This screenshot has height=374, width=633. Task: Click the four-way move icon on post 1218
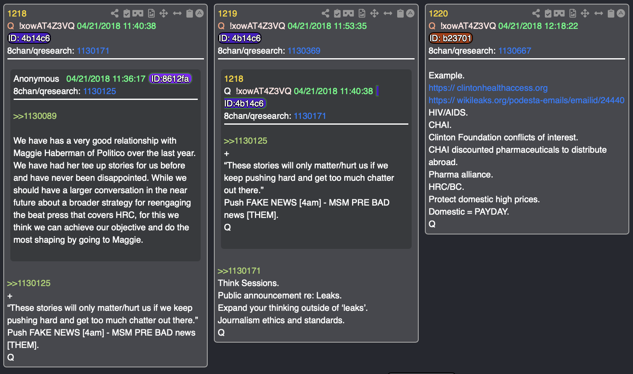click(164, 13)
